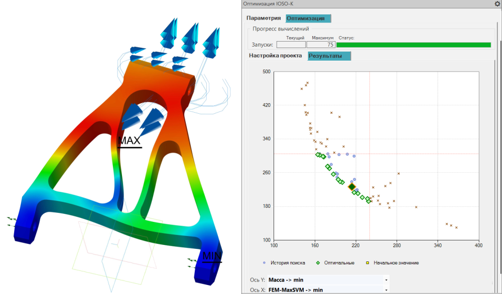Screen dimensions: 502x294
Task: Click the Максимум runs field showing 75
Action: tap(320, 45)
